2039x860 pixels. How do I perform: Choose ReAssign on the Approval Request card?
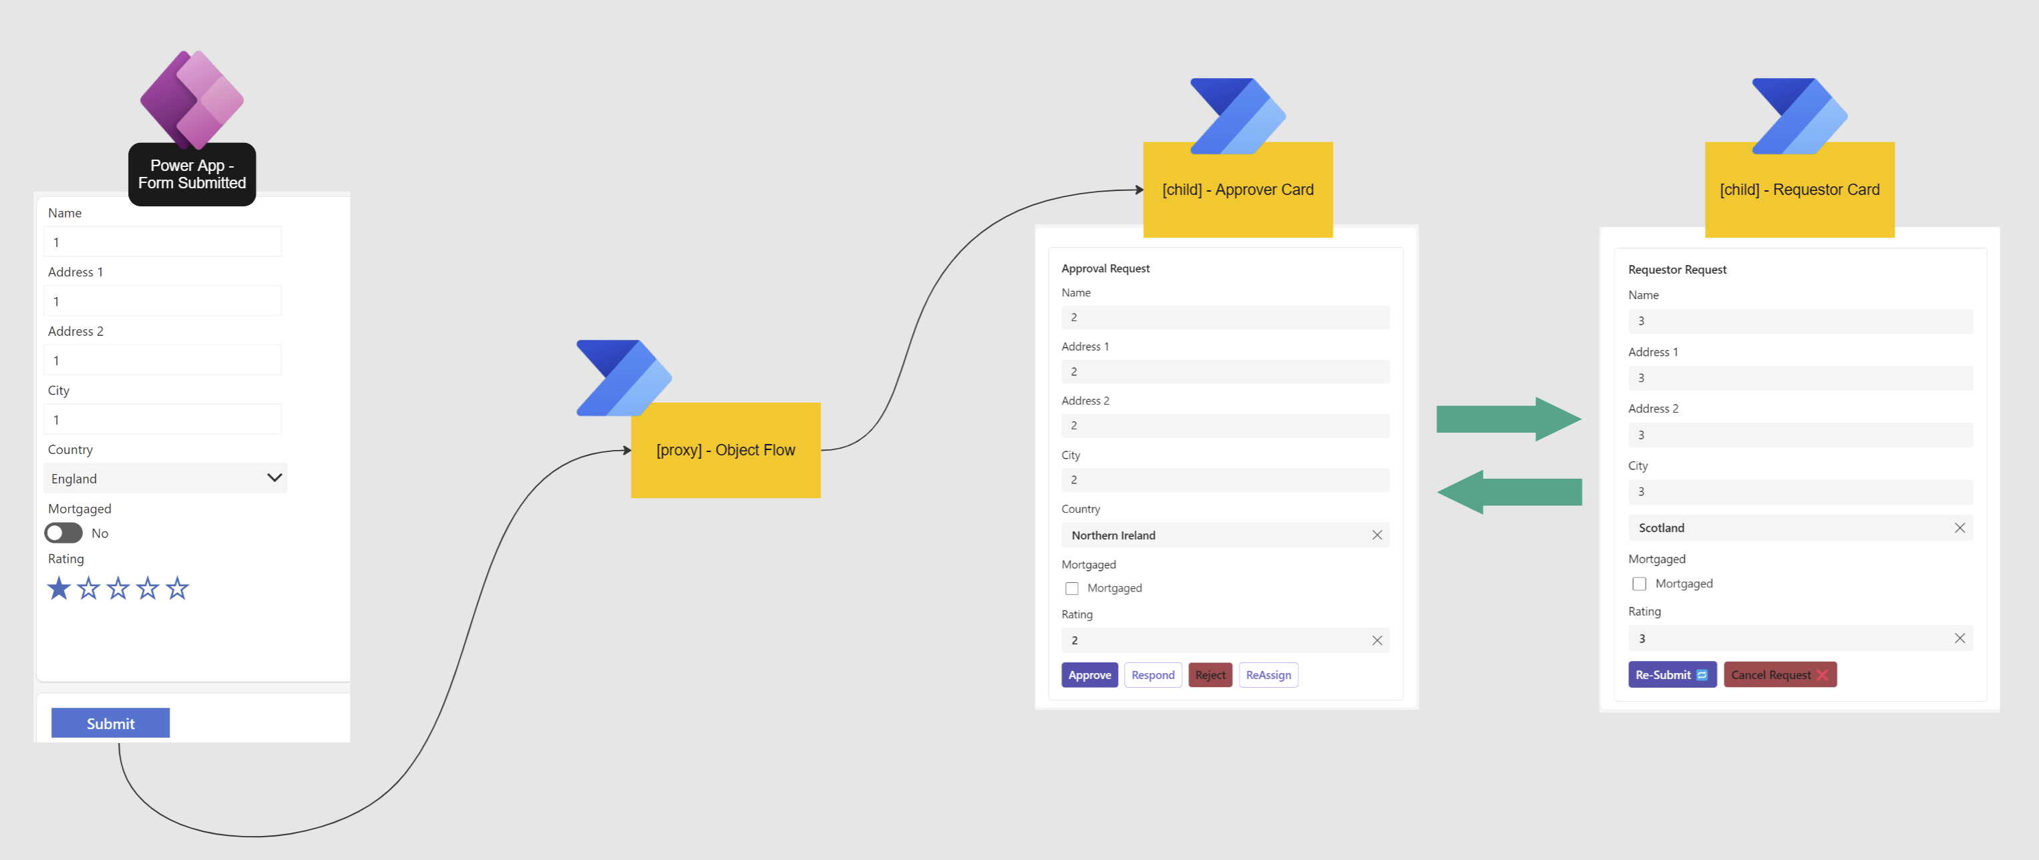coord(1268,675)
